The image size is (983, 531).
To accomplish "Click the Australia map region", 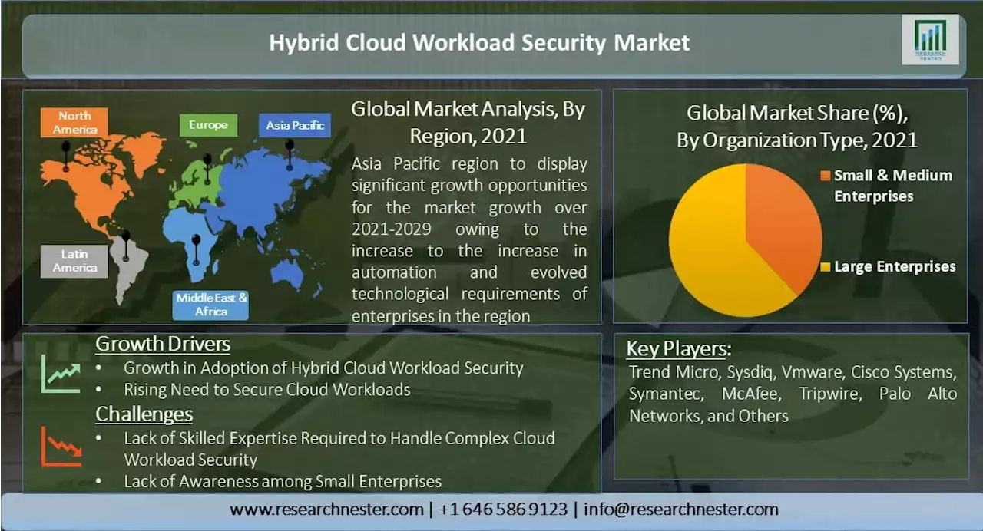I will (x=288, y=272).
